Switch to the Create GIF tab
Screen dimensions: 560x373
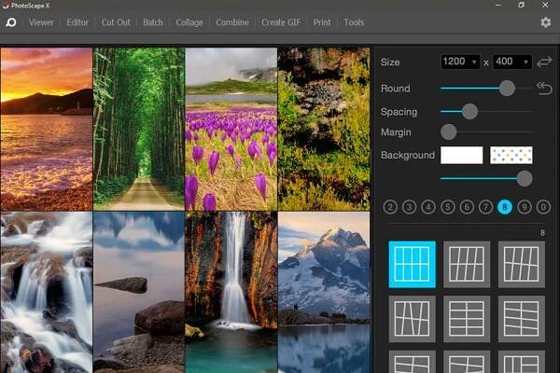(x=281, y=21)
